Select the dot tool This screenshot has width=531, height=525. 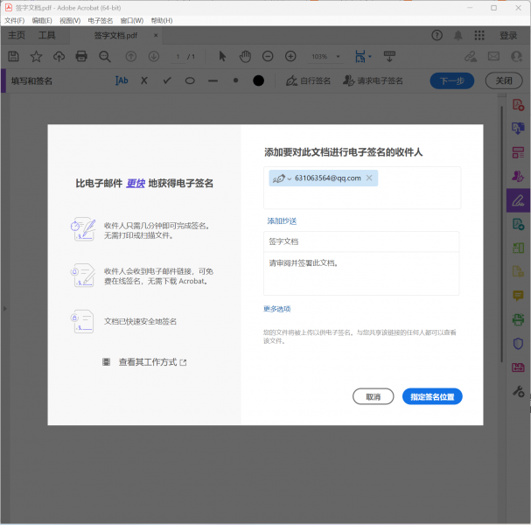235,80
